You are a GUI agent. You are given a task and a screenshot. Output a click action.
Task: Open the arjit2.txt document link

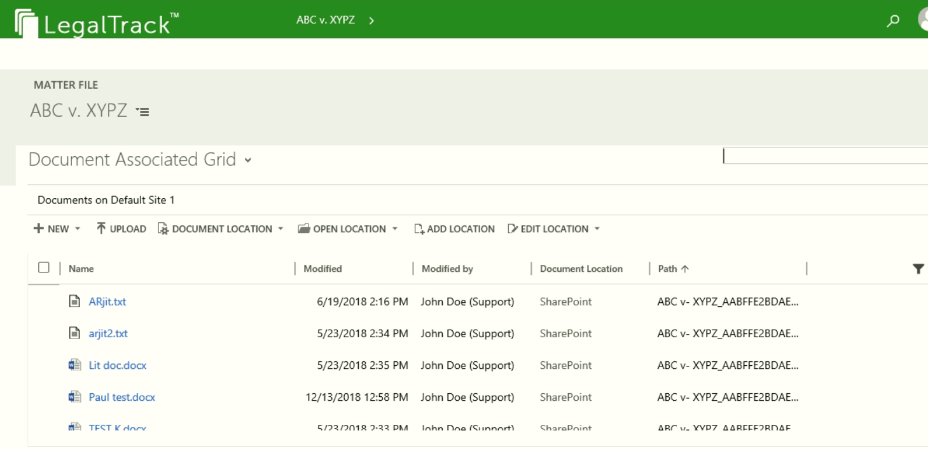108,333
